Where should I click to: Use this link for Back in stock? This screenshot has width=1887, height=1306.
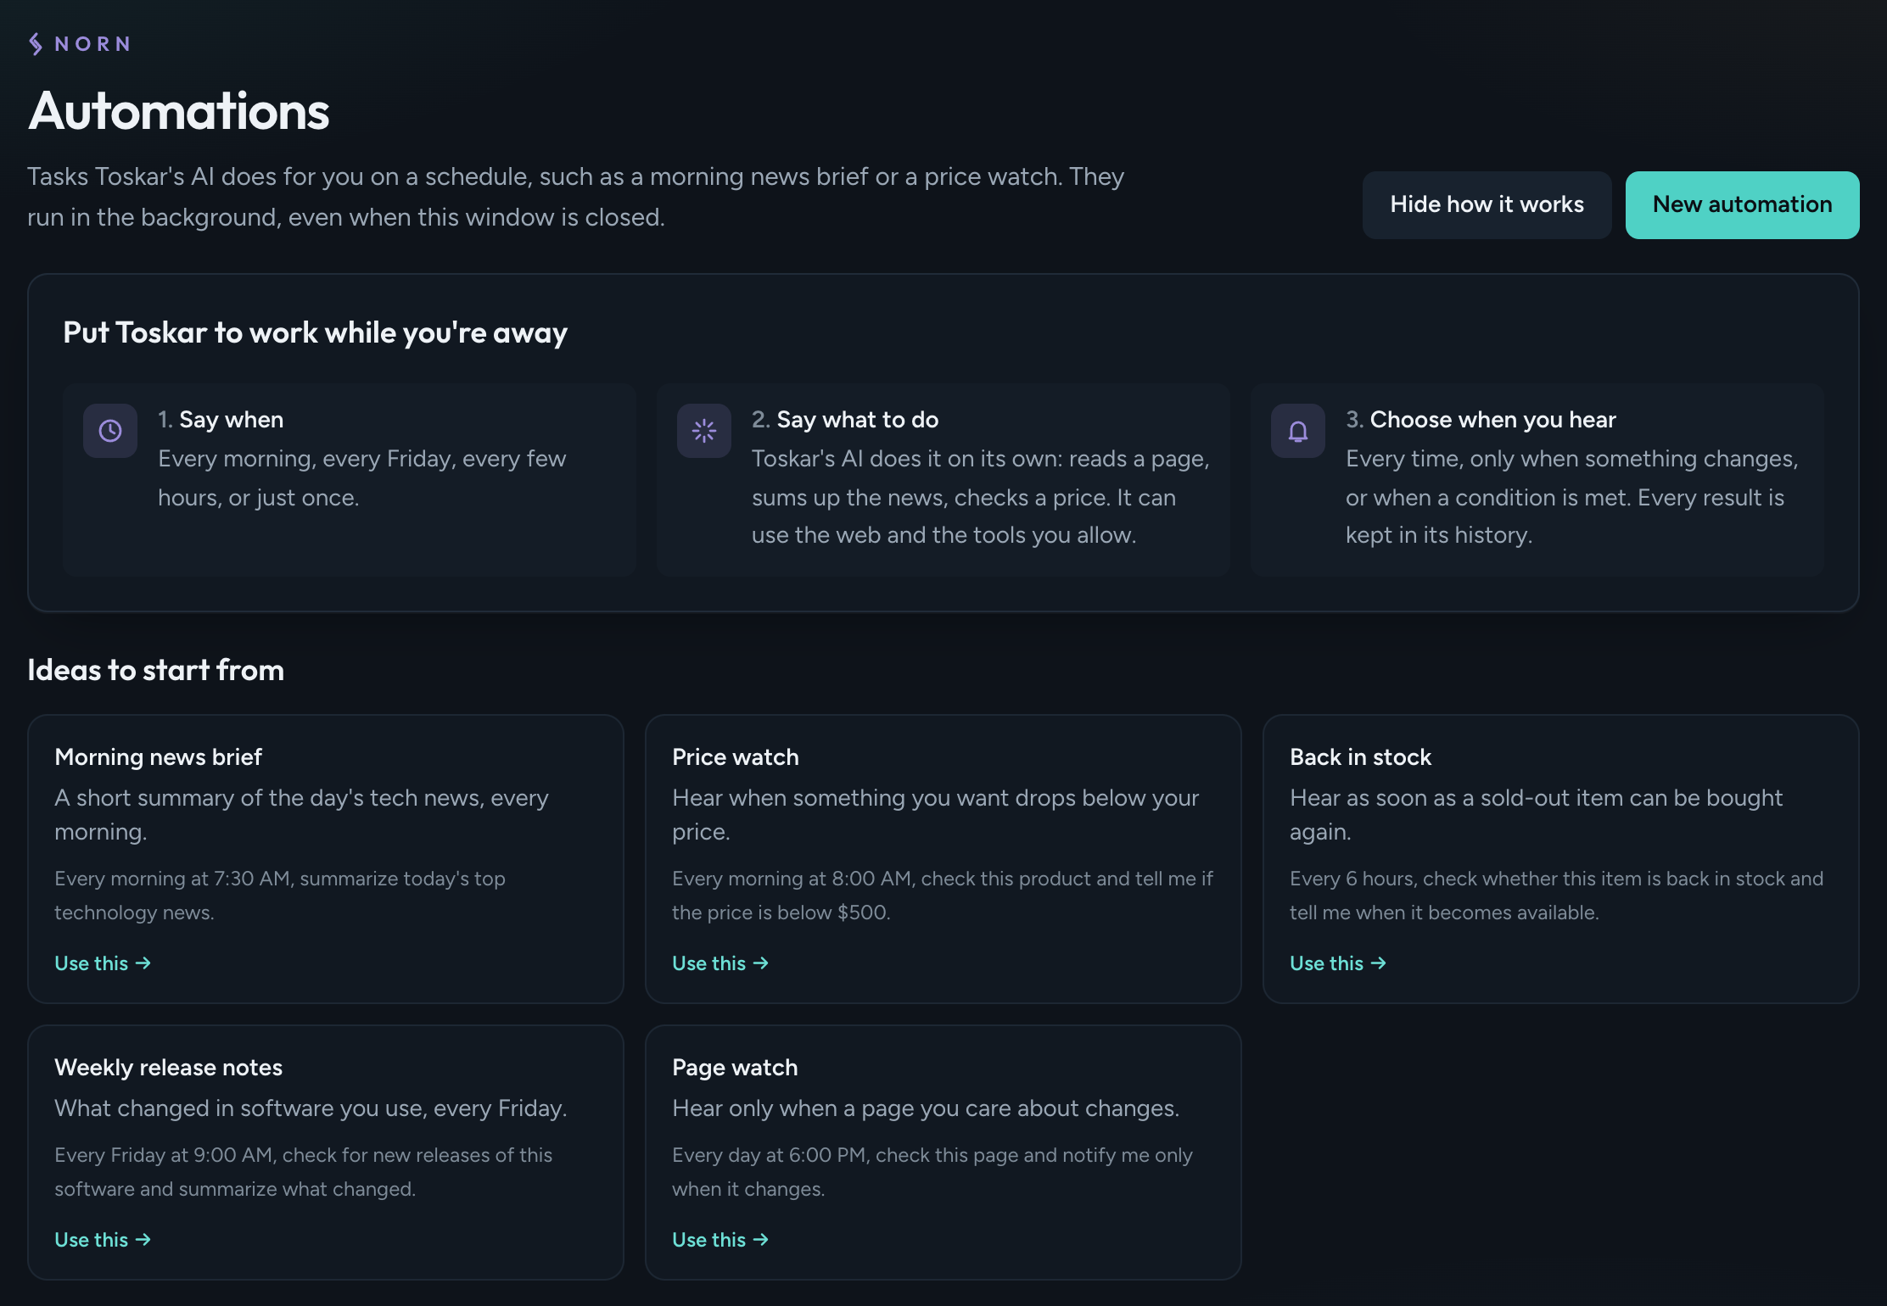(1338, 963)
